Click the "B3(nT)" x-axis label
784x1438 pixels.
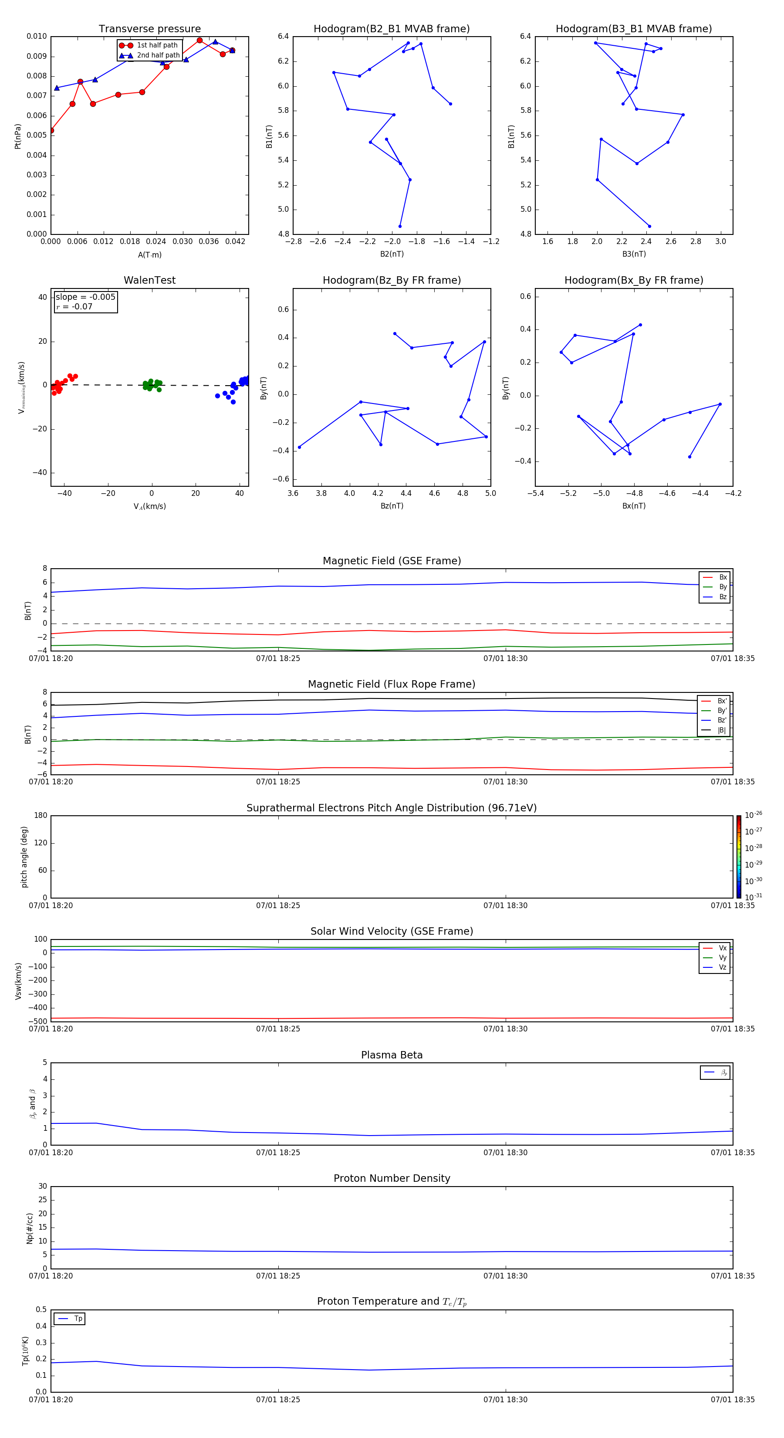[x=634, y=254]
